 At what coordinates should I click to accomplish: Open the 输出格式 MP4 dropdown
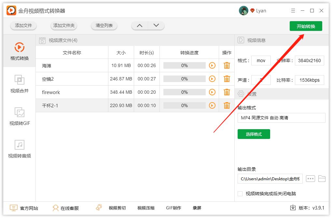(281, 117)
